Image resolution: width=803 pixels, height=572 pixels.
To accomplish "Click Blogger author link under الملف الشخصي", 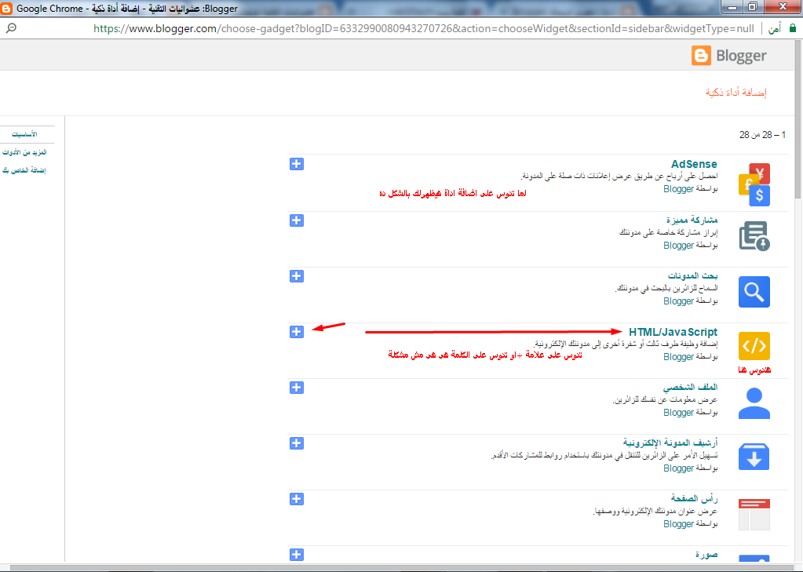I will [678, 412].
